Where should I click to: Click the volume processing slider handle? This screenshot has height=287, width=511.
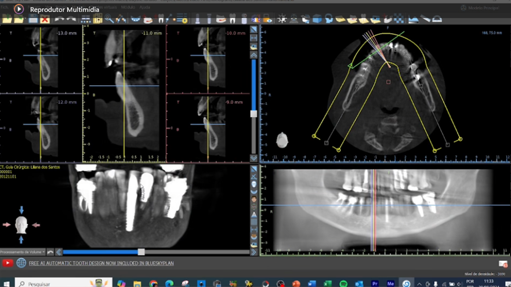[x=141, y=252]
